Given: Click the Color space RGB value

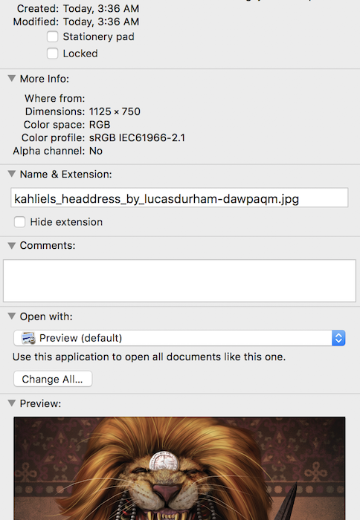Looking at the screenshot, I should coord(100,125).
